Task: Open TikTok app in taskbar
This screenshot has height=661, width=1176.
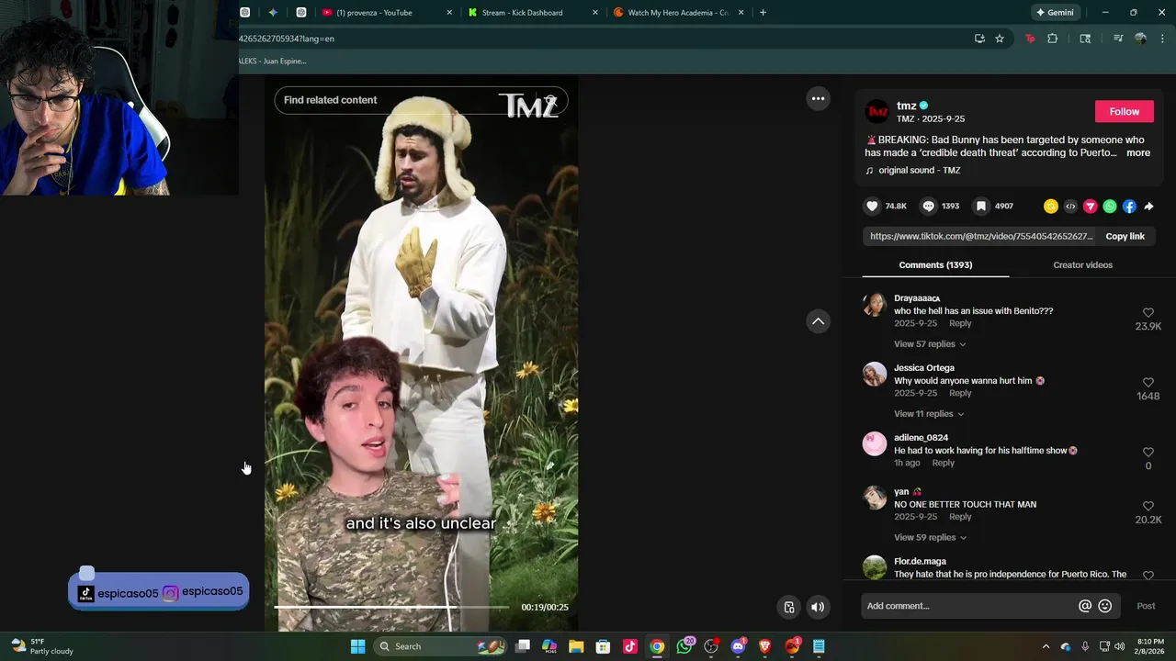Action: click(x=629, y=646)
